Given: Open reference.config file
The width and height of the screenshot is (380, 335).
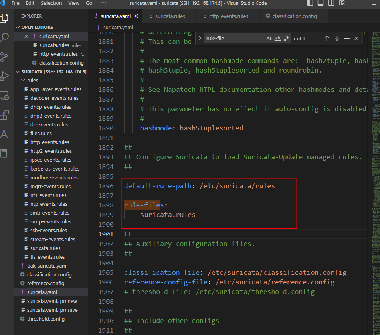Looking at the screenshot, I should pyautogui.click(x=51, y=283).
